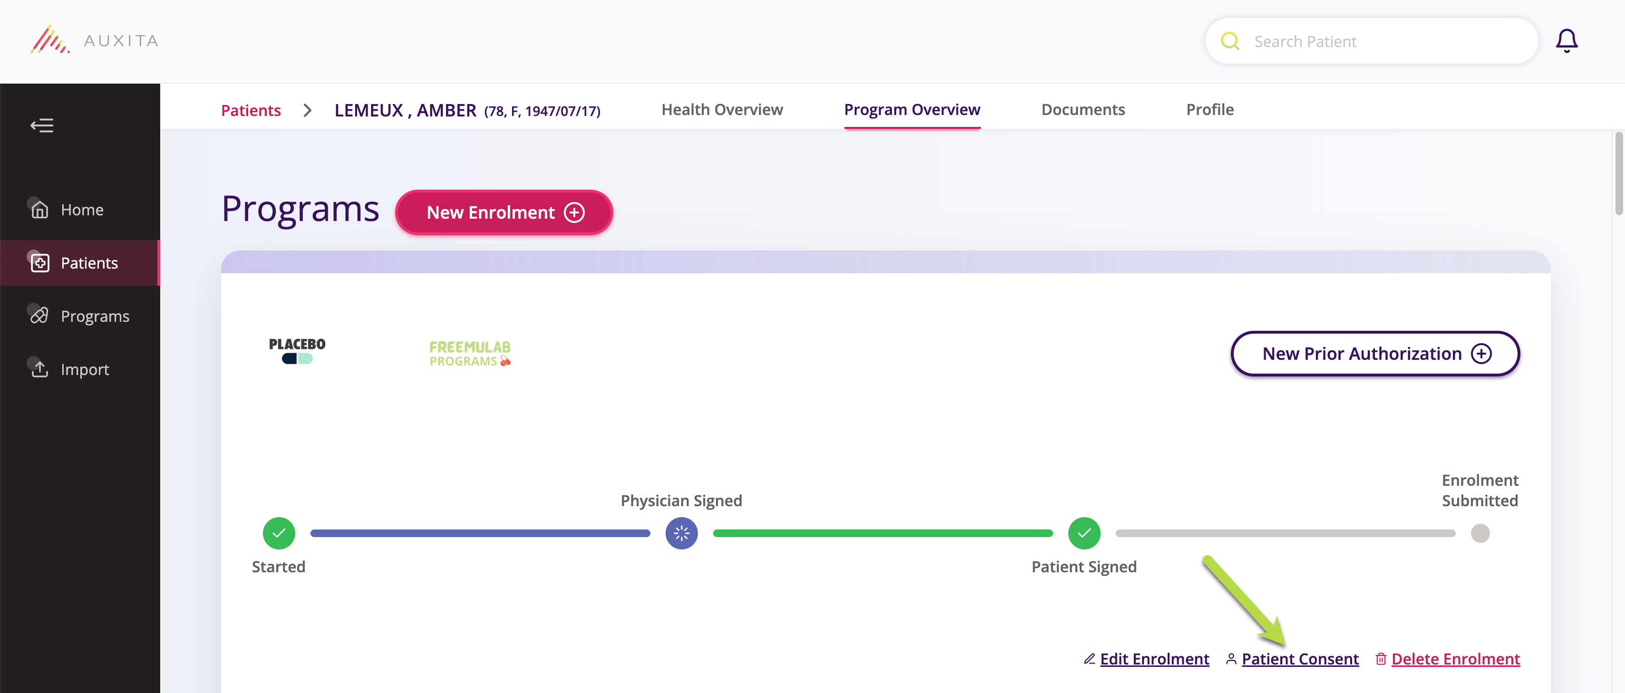Open the Patient Consent link

click(1299, 658)
